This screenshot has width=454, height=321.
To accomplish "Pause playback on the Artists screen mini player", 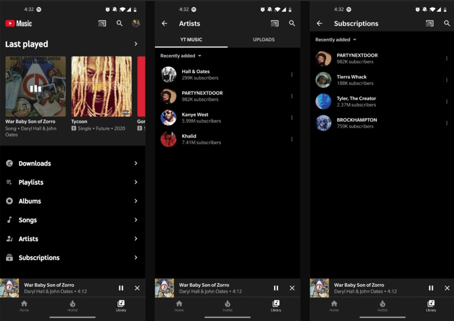I will [x=276, y=288].
